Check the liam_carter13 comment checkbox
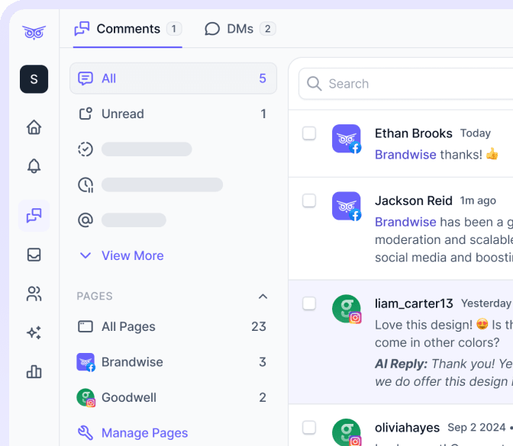 pyautogui.click(x=309, y=303)
